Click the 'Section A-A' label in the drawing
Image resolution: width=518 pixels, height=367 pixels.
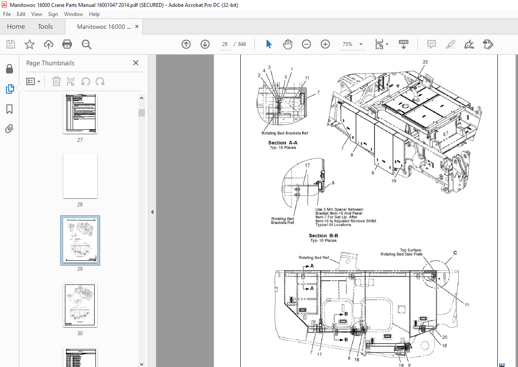(283, 143)
